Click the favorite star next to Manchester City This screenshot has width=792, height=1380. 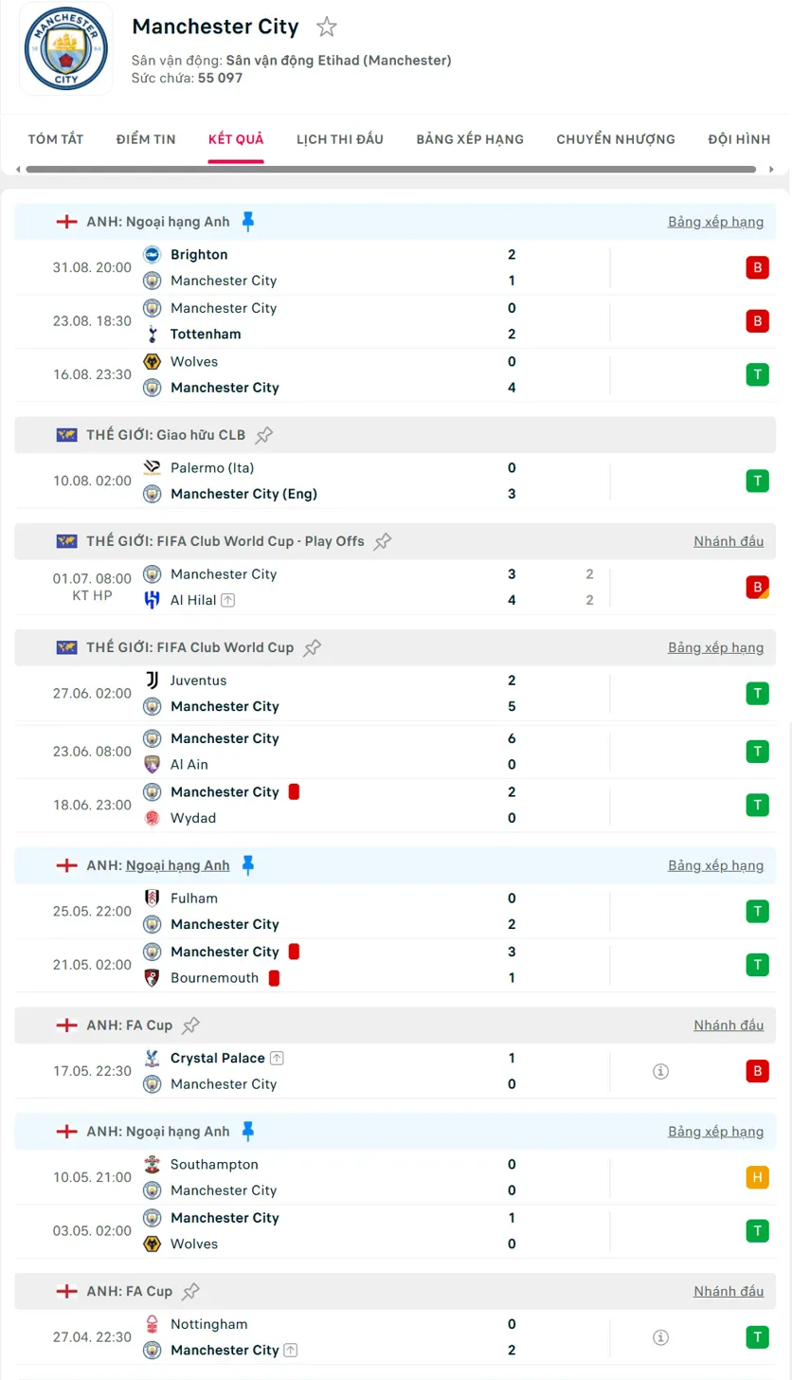(327, 27)
